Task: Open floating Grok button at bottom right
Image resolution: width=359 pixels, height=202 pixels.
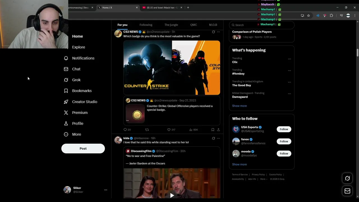Action: click(347, 178)
